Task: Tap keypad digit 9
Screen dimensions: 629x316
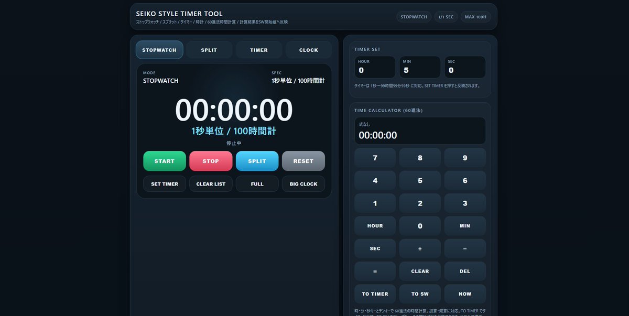Action: 465,158
